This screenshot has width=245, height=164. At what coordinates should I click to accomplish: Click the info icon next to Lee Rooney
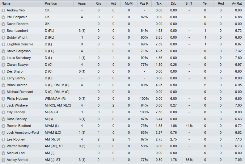point(3,140)
